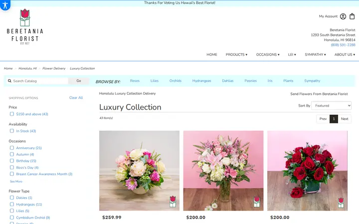Expand the SYMPATHY navigation menu
359x224 pixels.
315,55
